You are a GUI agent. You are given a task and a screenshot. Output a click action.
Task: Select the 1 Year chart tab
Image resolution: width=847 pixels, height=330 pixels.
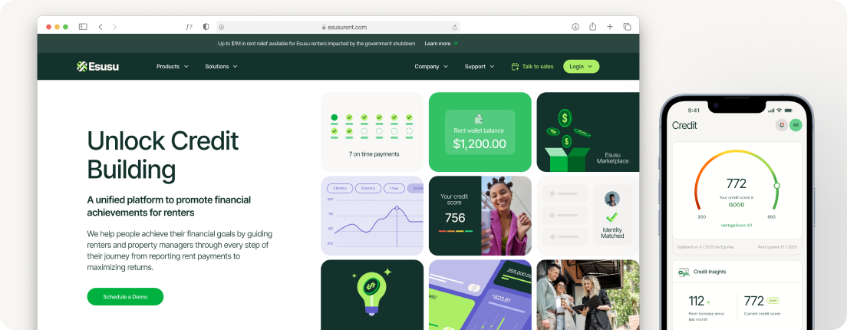394,188
